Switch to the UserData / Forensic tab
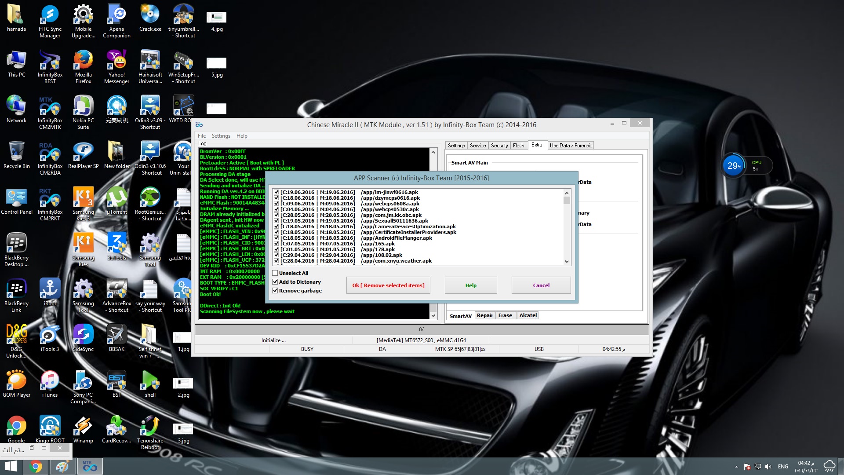Image resolution: width=844 pixels, height=475 pixels. (571, 146)
